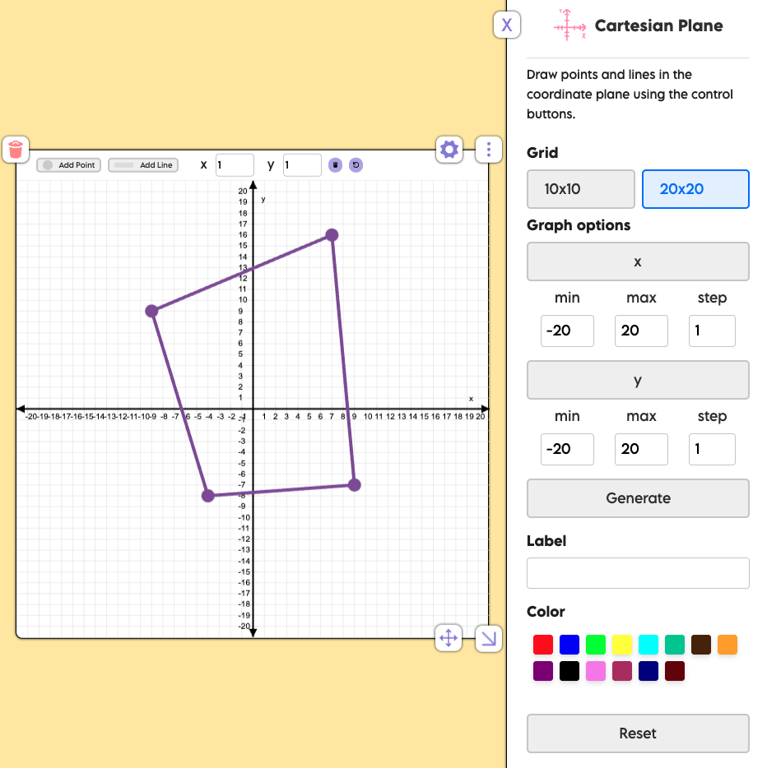
Task: Click inside the Label input field
Action: click(638, 573)
